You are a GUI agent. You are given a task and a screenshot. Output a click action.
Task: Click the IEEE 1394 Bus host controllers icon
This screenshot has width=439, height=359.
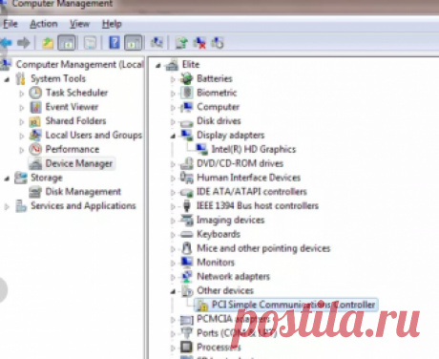(187, 205)
